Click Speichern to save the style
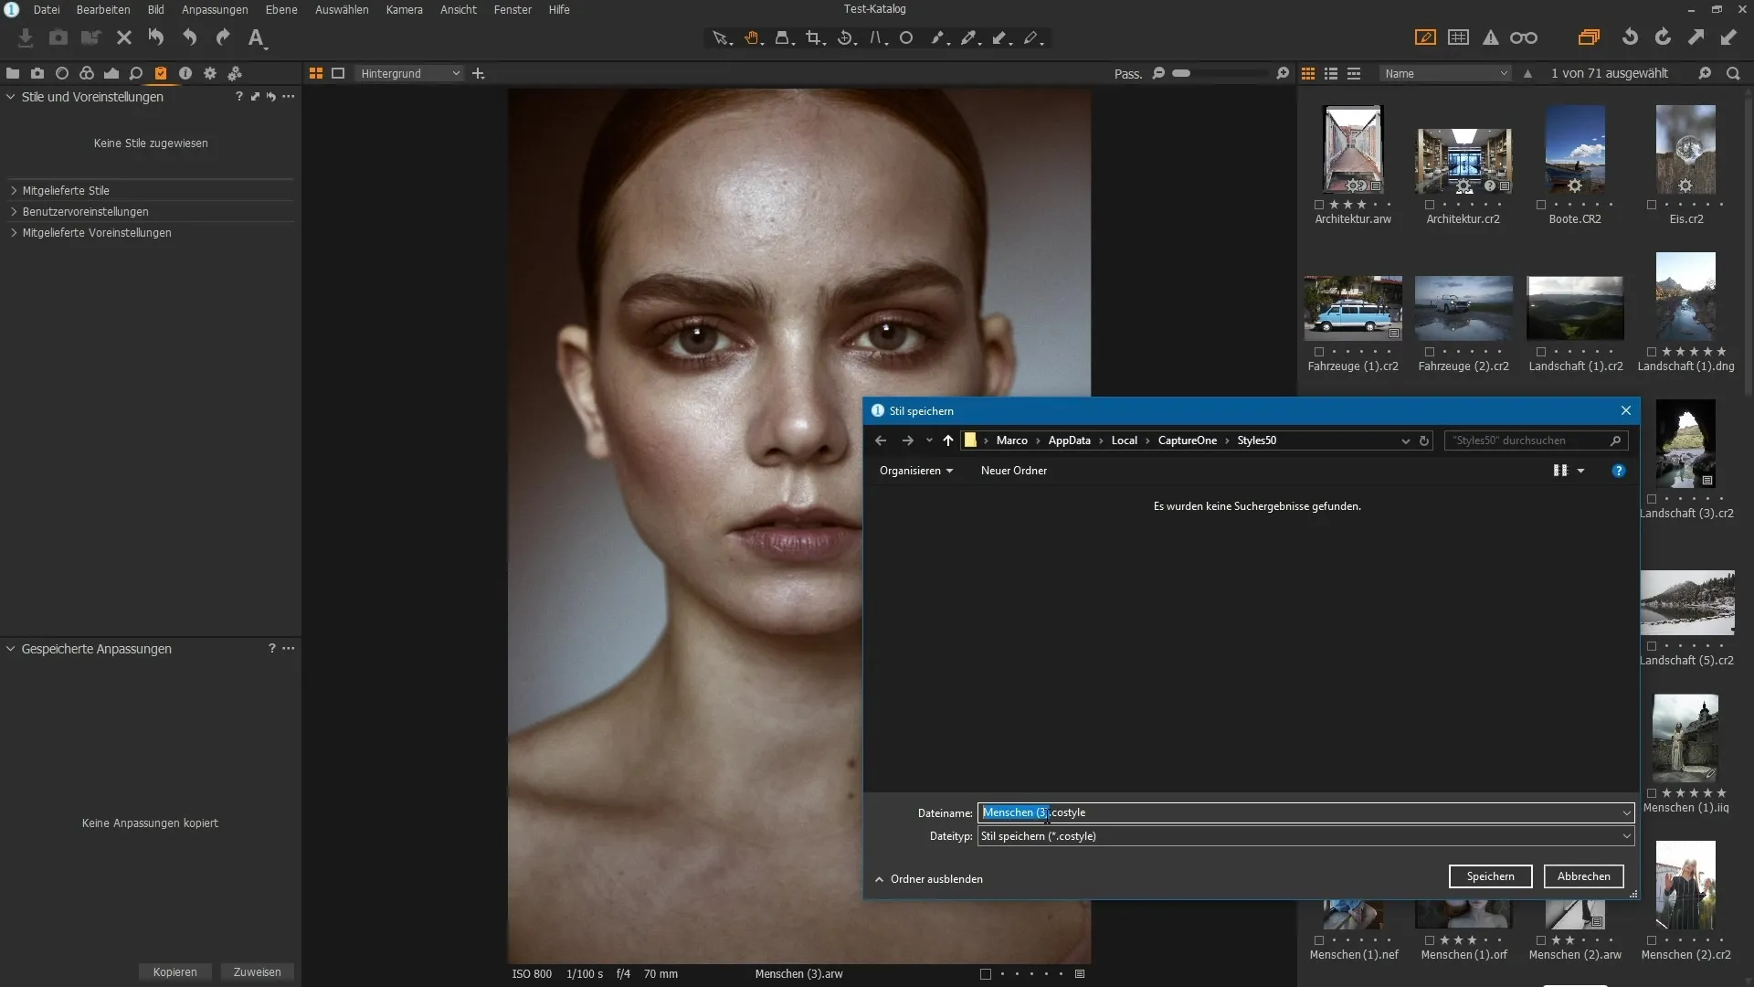 pos(1490,876)
